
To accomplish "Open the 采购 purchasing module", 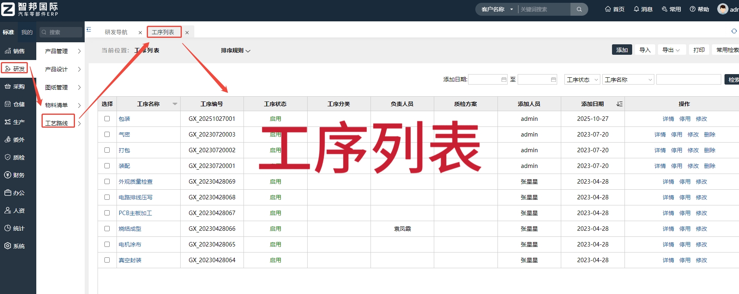I will pyautogui.click(x=15, y=87).
